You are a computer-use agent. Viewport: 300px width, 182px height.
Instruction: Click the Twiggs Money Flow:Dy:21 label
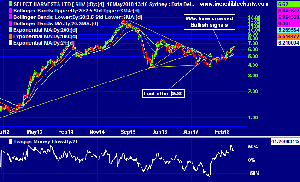coord(46,142)
